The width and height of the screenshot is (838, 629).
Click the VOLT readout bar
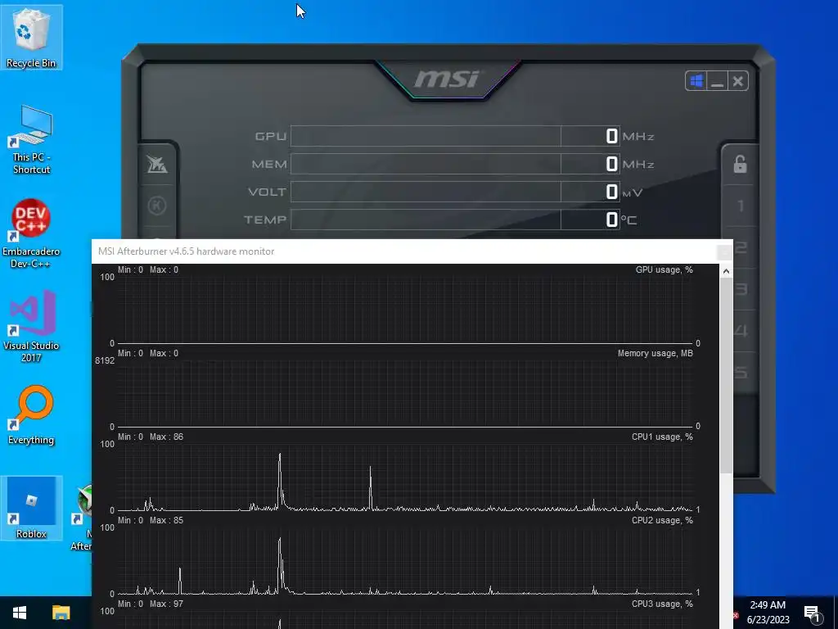coord(455,192)
